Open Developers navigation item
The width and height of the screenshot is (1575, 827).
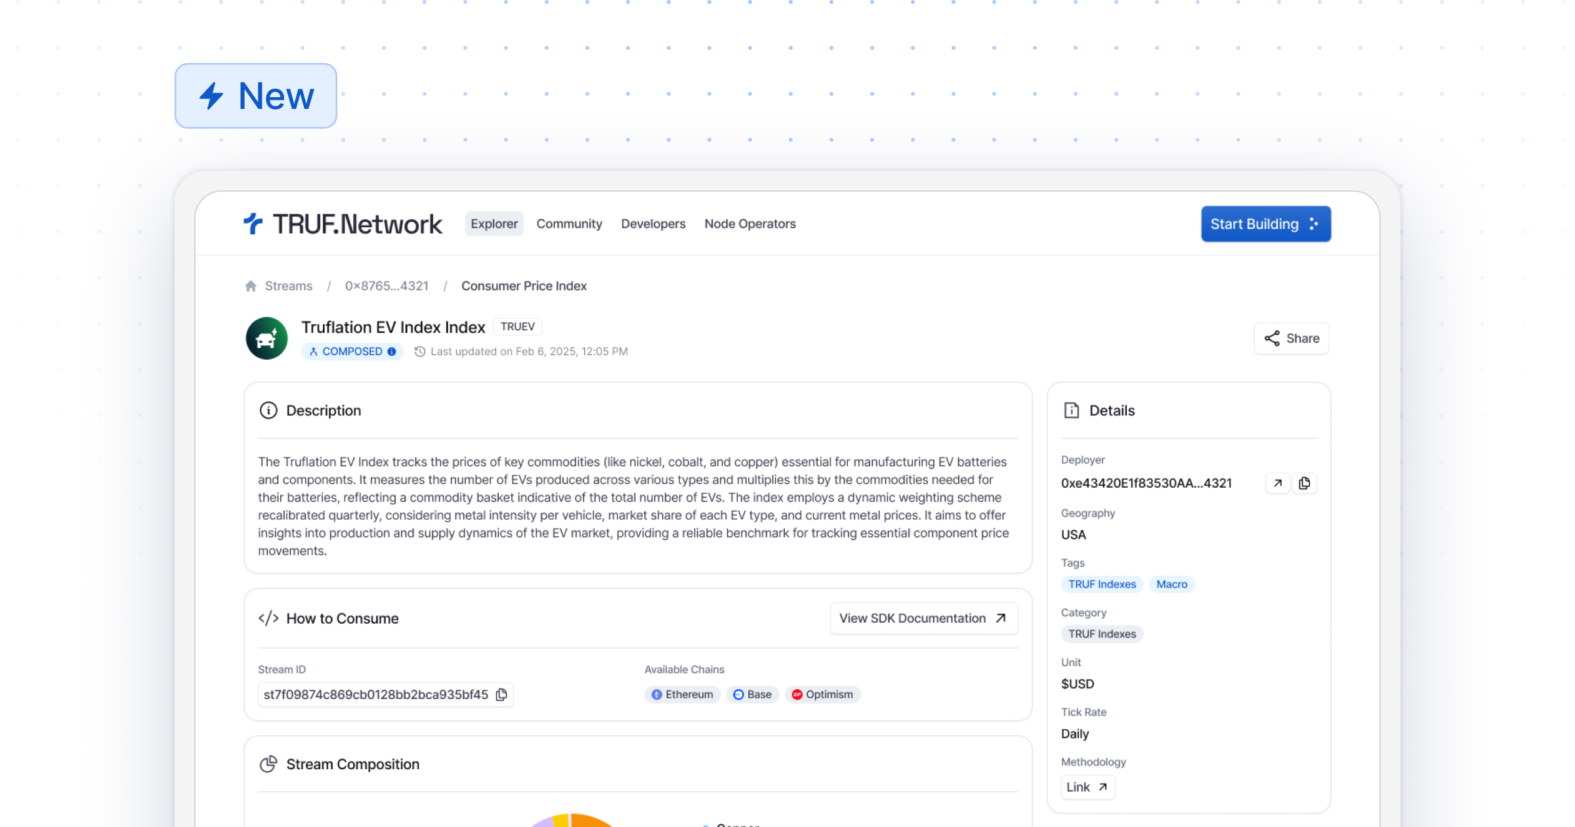point(653,224)
